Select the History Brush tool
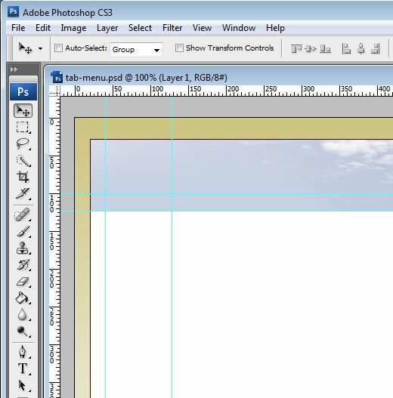The image size is (393, 398). coord(23,265)
